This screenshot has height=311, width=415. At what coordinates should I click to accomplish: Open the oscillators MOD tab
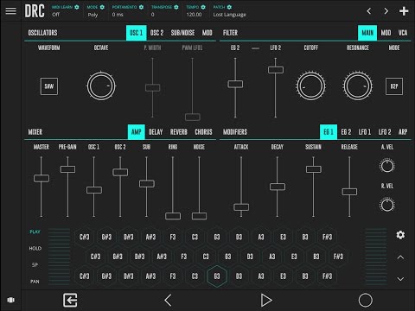[207, 33]
